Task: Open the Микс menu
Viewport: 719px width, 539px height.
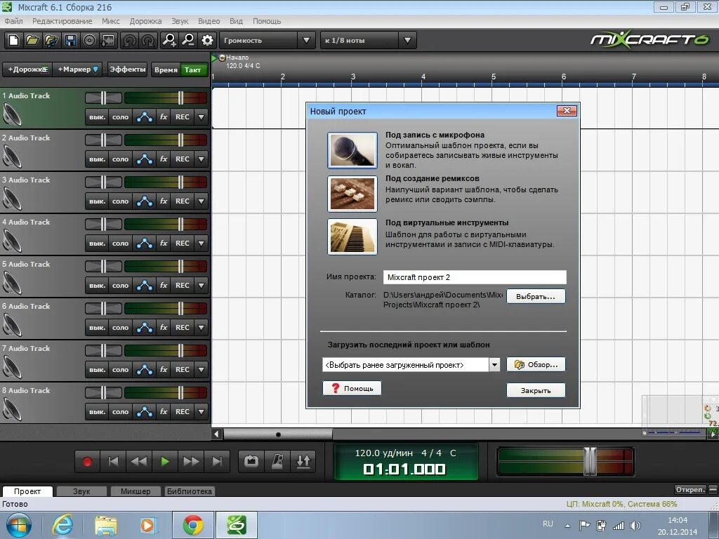Action: point(111,21)
